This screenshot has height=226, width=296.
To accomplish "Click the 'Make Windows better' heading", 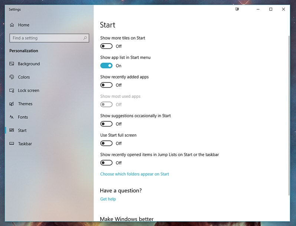I will (x=127, y=219).
